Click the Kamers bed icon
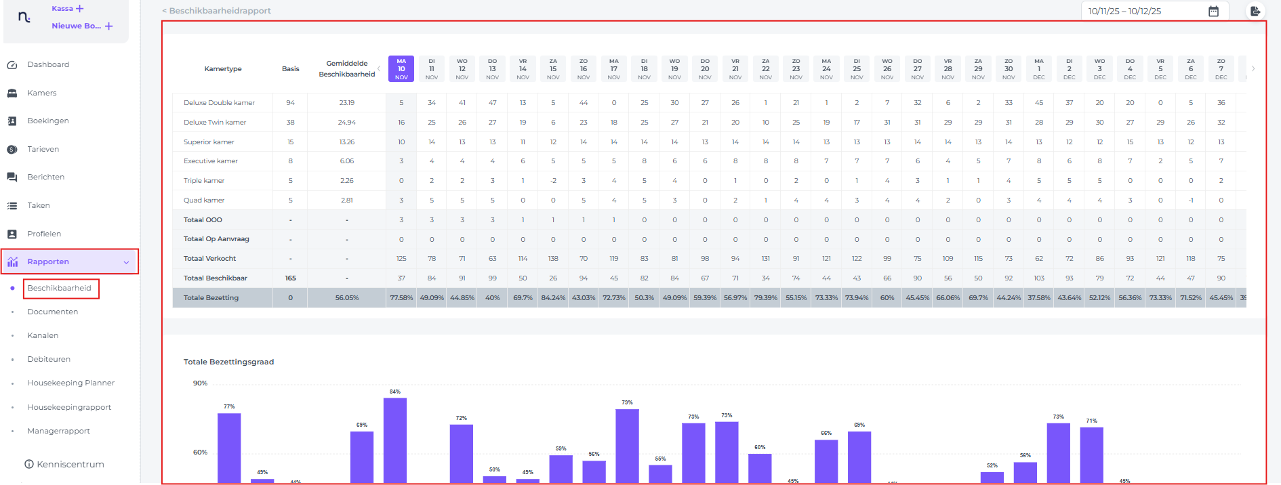 coord(12,93)
